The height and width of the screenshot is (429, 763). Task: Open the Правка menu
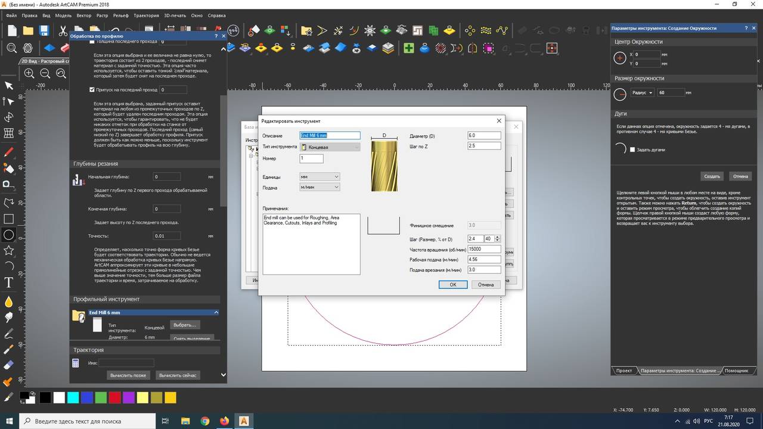29,15
